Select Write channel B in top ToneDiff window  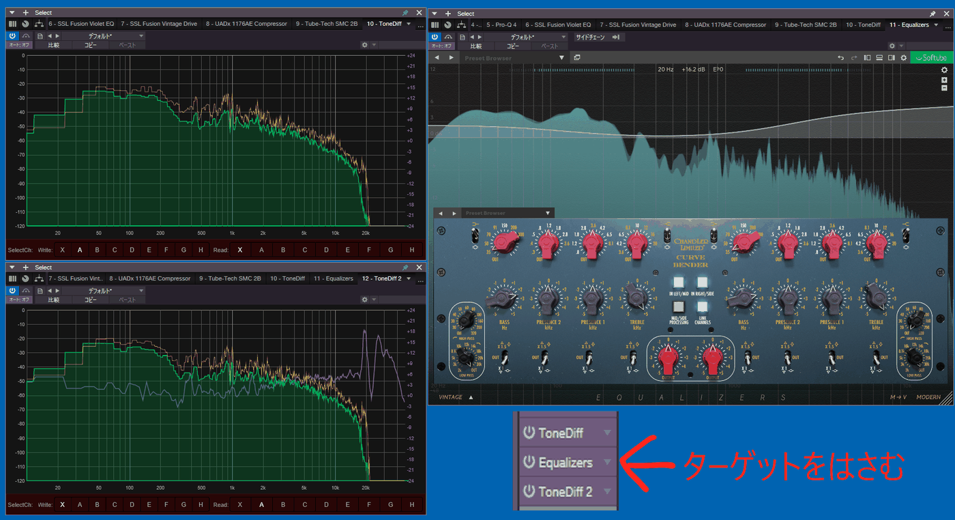[98, 250]
